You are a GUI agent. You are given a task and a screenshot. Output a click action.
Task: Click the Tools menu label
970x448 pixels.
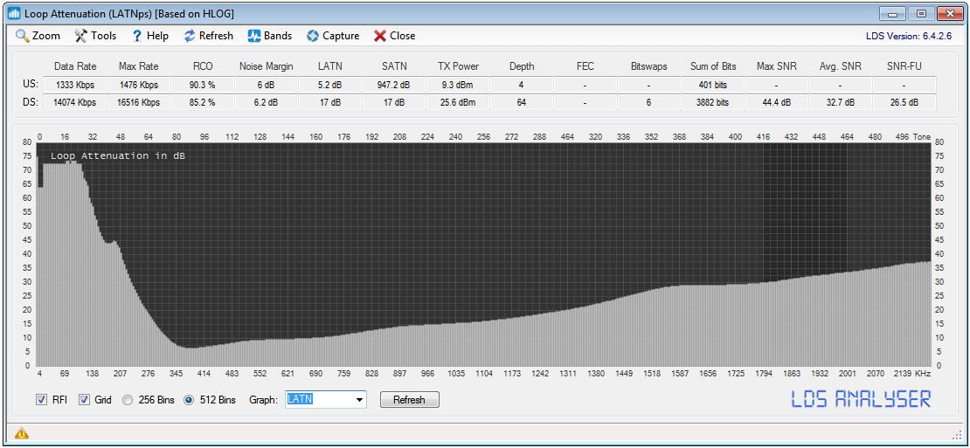(103, 36)
